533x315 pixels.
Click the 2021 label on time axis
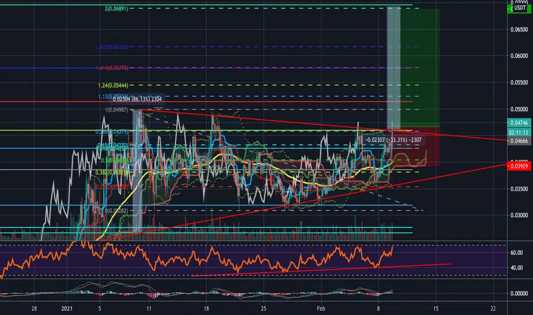click(67, 309)
